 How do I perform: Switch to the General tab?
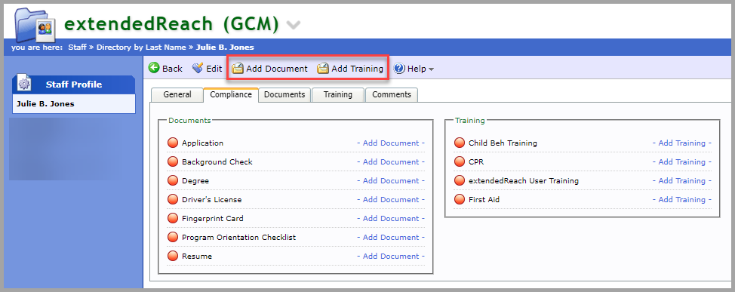coord(177,94)
